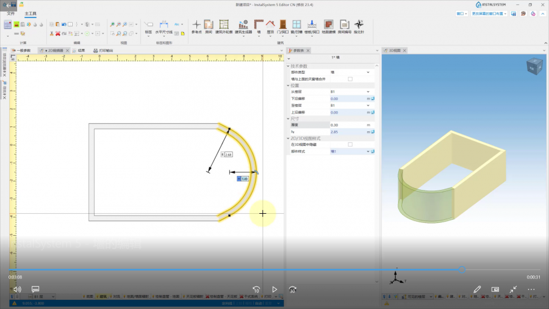Viewport: 549px width, 309px height.
Task: Check the 在3D视图中隐藏 checkbox
Action: click(350, 145)
